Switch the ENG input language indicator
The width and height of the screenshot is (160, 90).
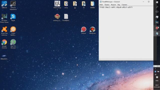click(157, 80)
